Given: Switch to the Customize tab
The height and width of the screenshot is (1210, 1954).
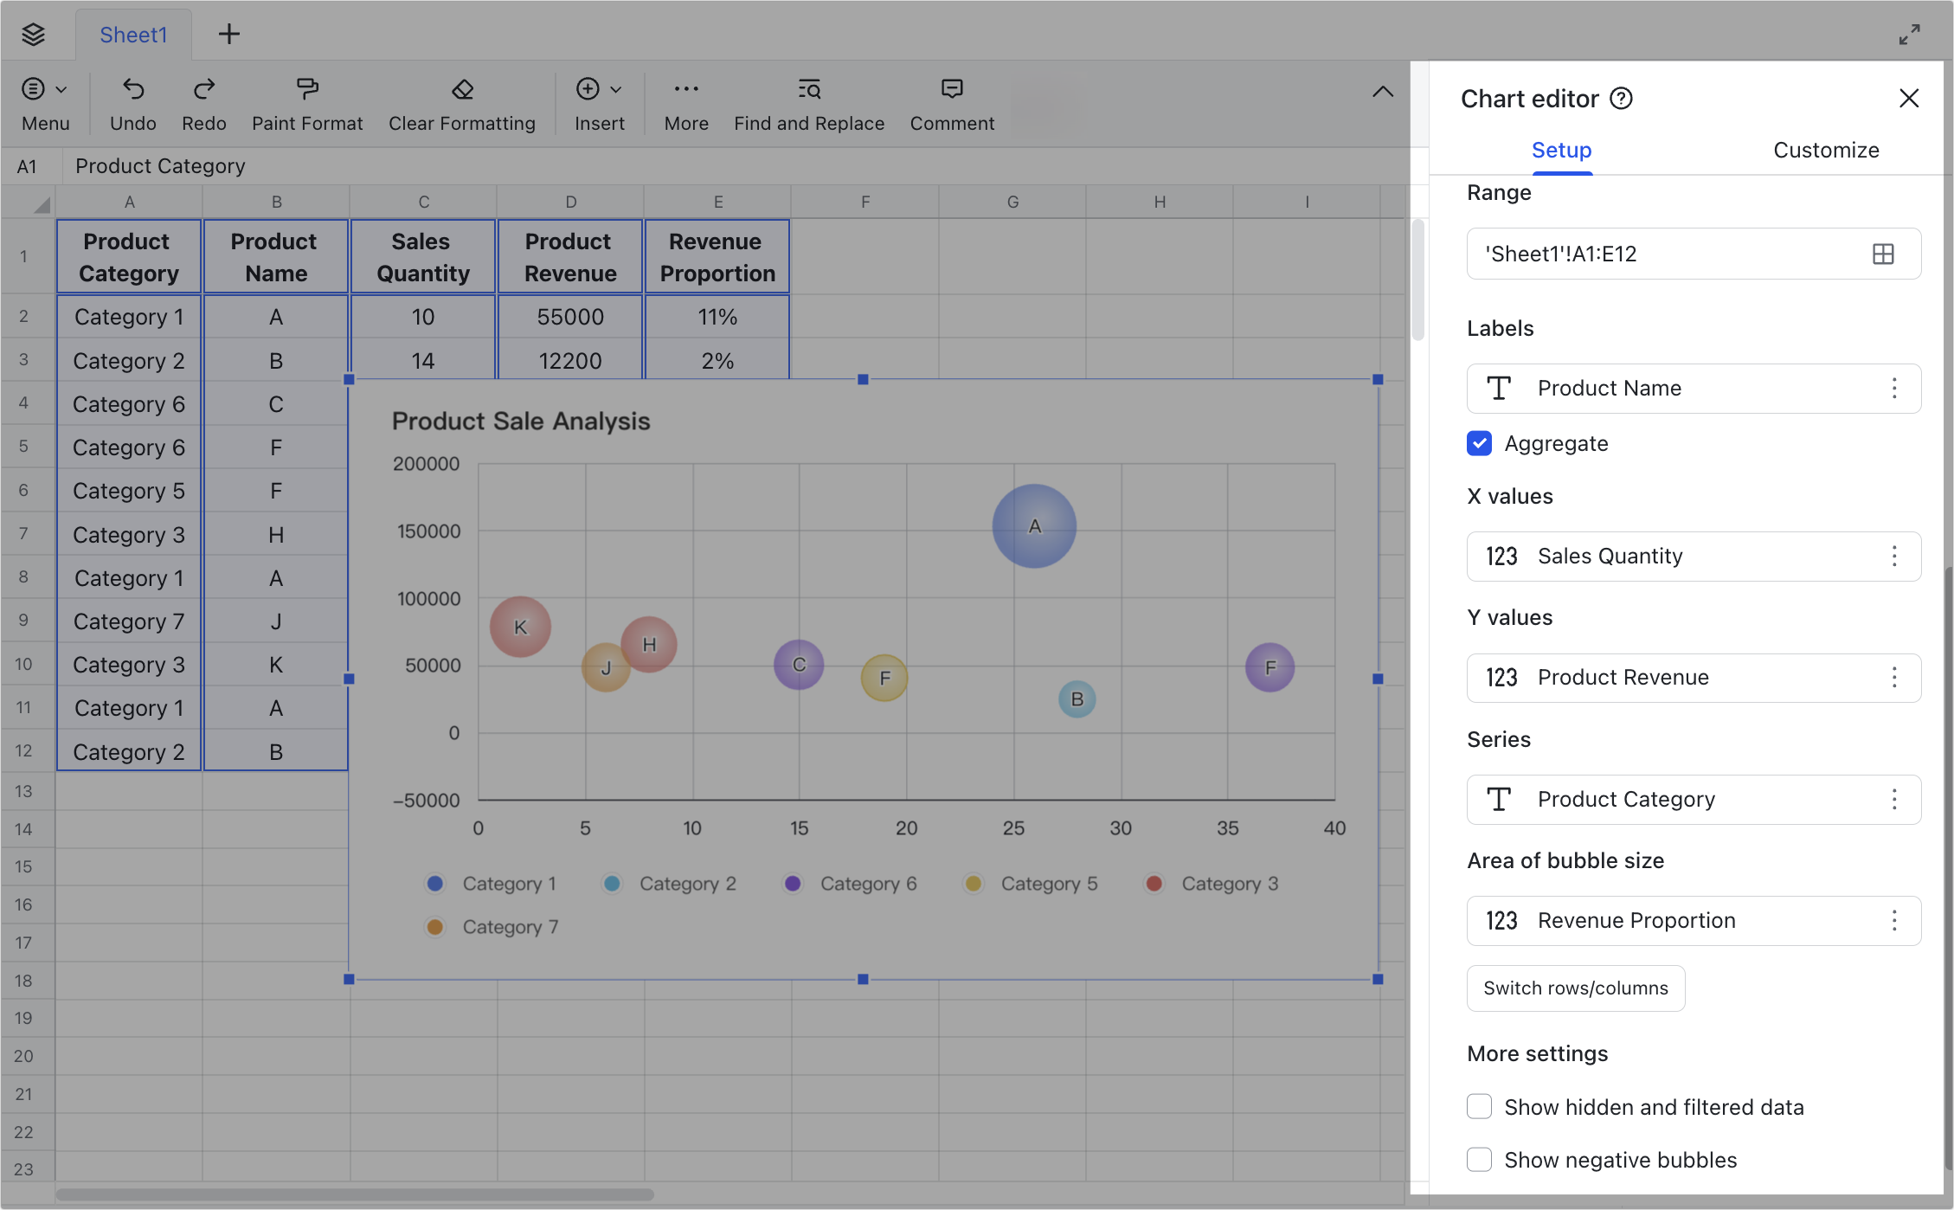Looking at the screenshot, I should pyautogui.click(x=1825, y=150).
